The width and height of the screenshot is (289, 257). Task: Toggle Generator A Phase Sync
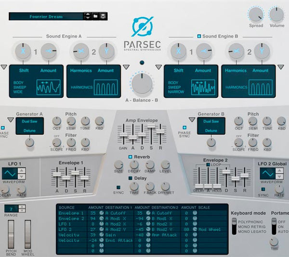[3, 128]
